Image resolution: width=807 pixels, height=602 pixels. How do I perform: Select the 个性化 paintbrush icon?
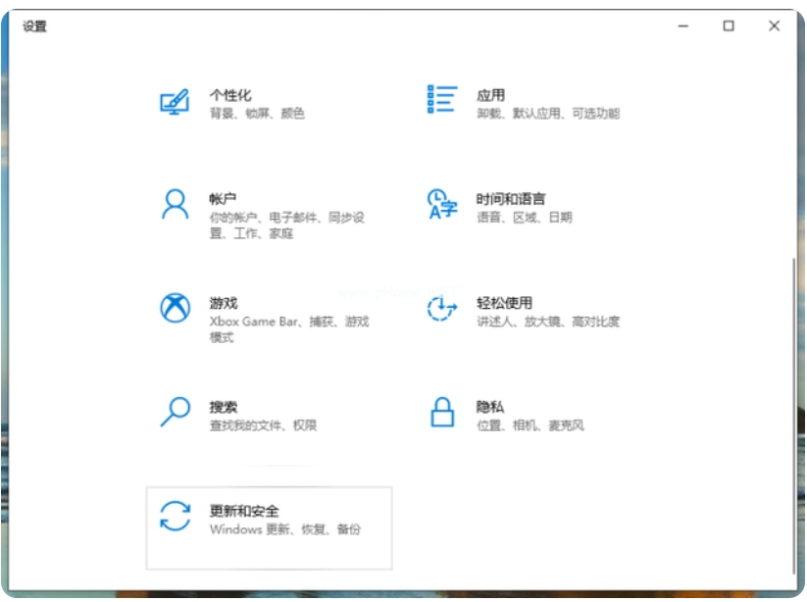[x=173, y=99]
